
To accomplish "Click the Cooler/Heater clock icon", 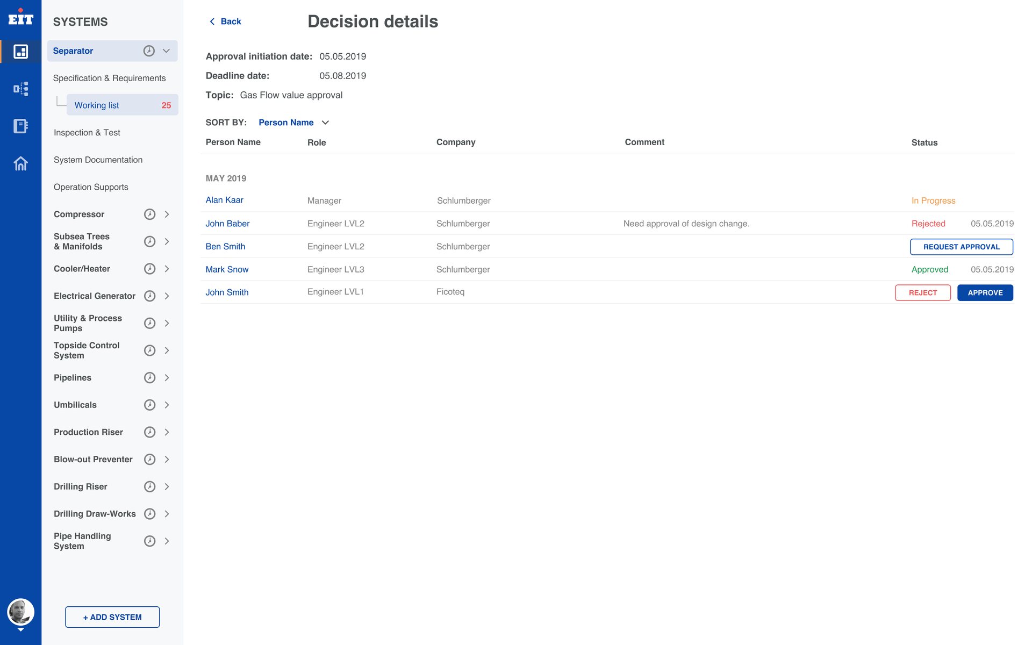I will click(149, 269).
